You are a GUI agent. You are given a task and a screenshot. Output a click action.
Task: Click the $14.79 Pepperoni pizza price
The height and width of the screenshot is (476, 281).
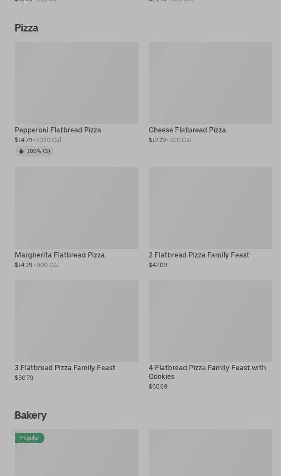[x=24, y=140]
